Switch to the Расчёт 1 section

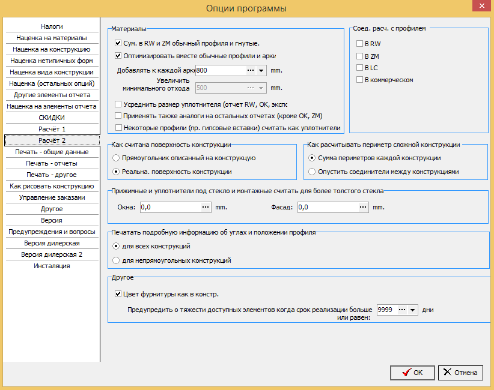coord(52,129)
